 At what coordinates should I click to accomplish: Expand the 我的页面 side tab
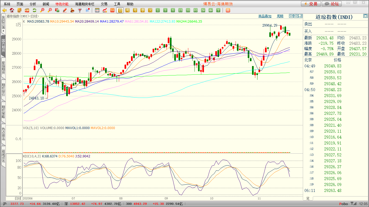[x=3, y=24]
